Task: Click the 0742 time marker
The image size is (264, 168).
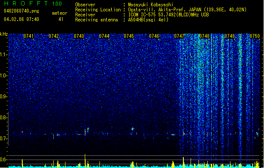Action: [54, 36]
